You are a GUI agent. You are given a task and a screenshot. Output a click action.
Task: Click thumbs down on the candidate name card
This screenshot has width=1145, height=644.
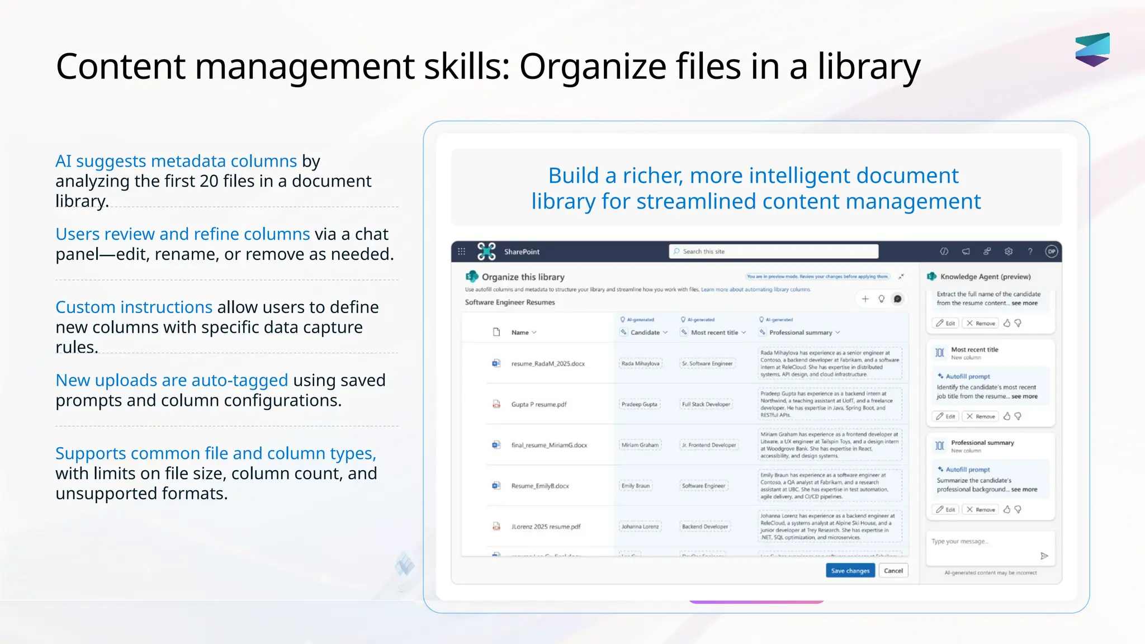coord(1018,323)
